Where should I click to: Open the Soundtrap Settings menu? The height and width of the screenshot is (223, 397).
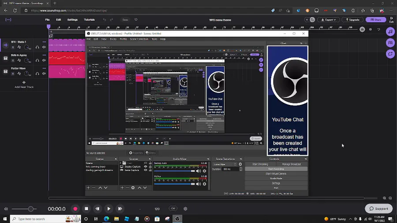(x=72, y=20)
